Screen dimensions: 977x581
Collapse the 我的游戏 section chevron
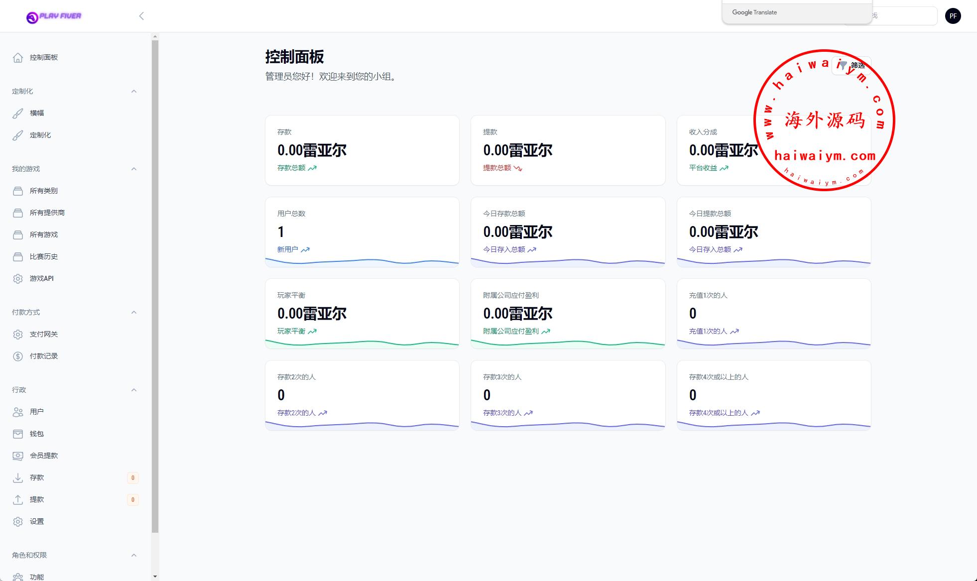[x=133, y=169]
